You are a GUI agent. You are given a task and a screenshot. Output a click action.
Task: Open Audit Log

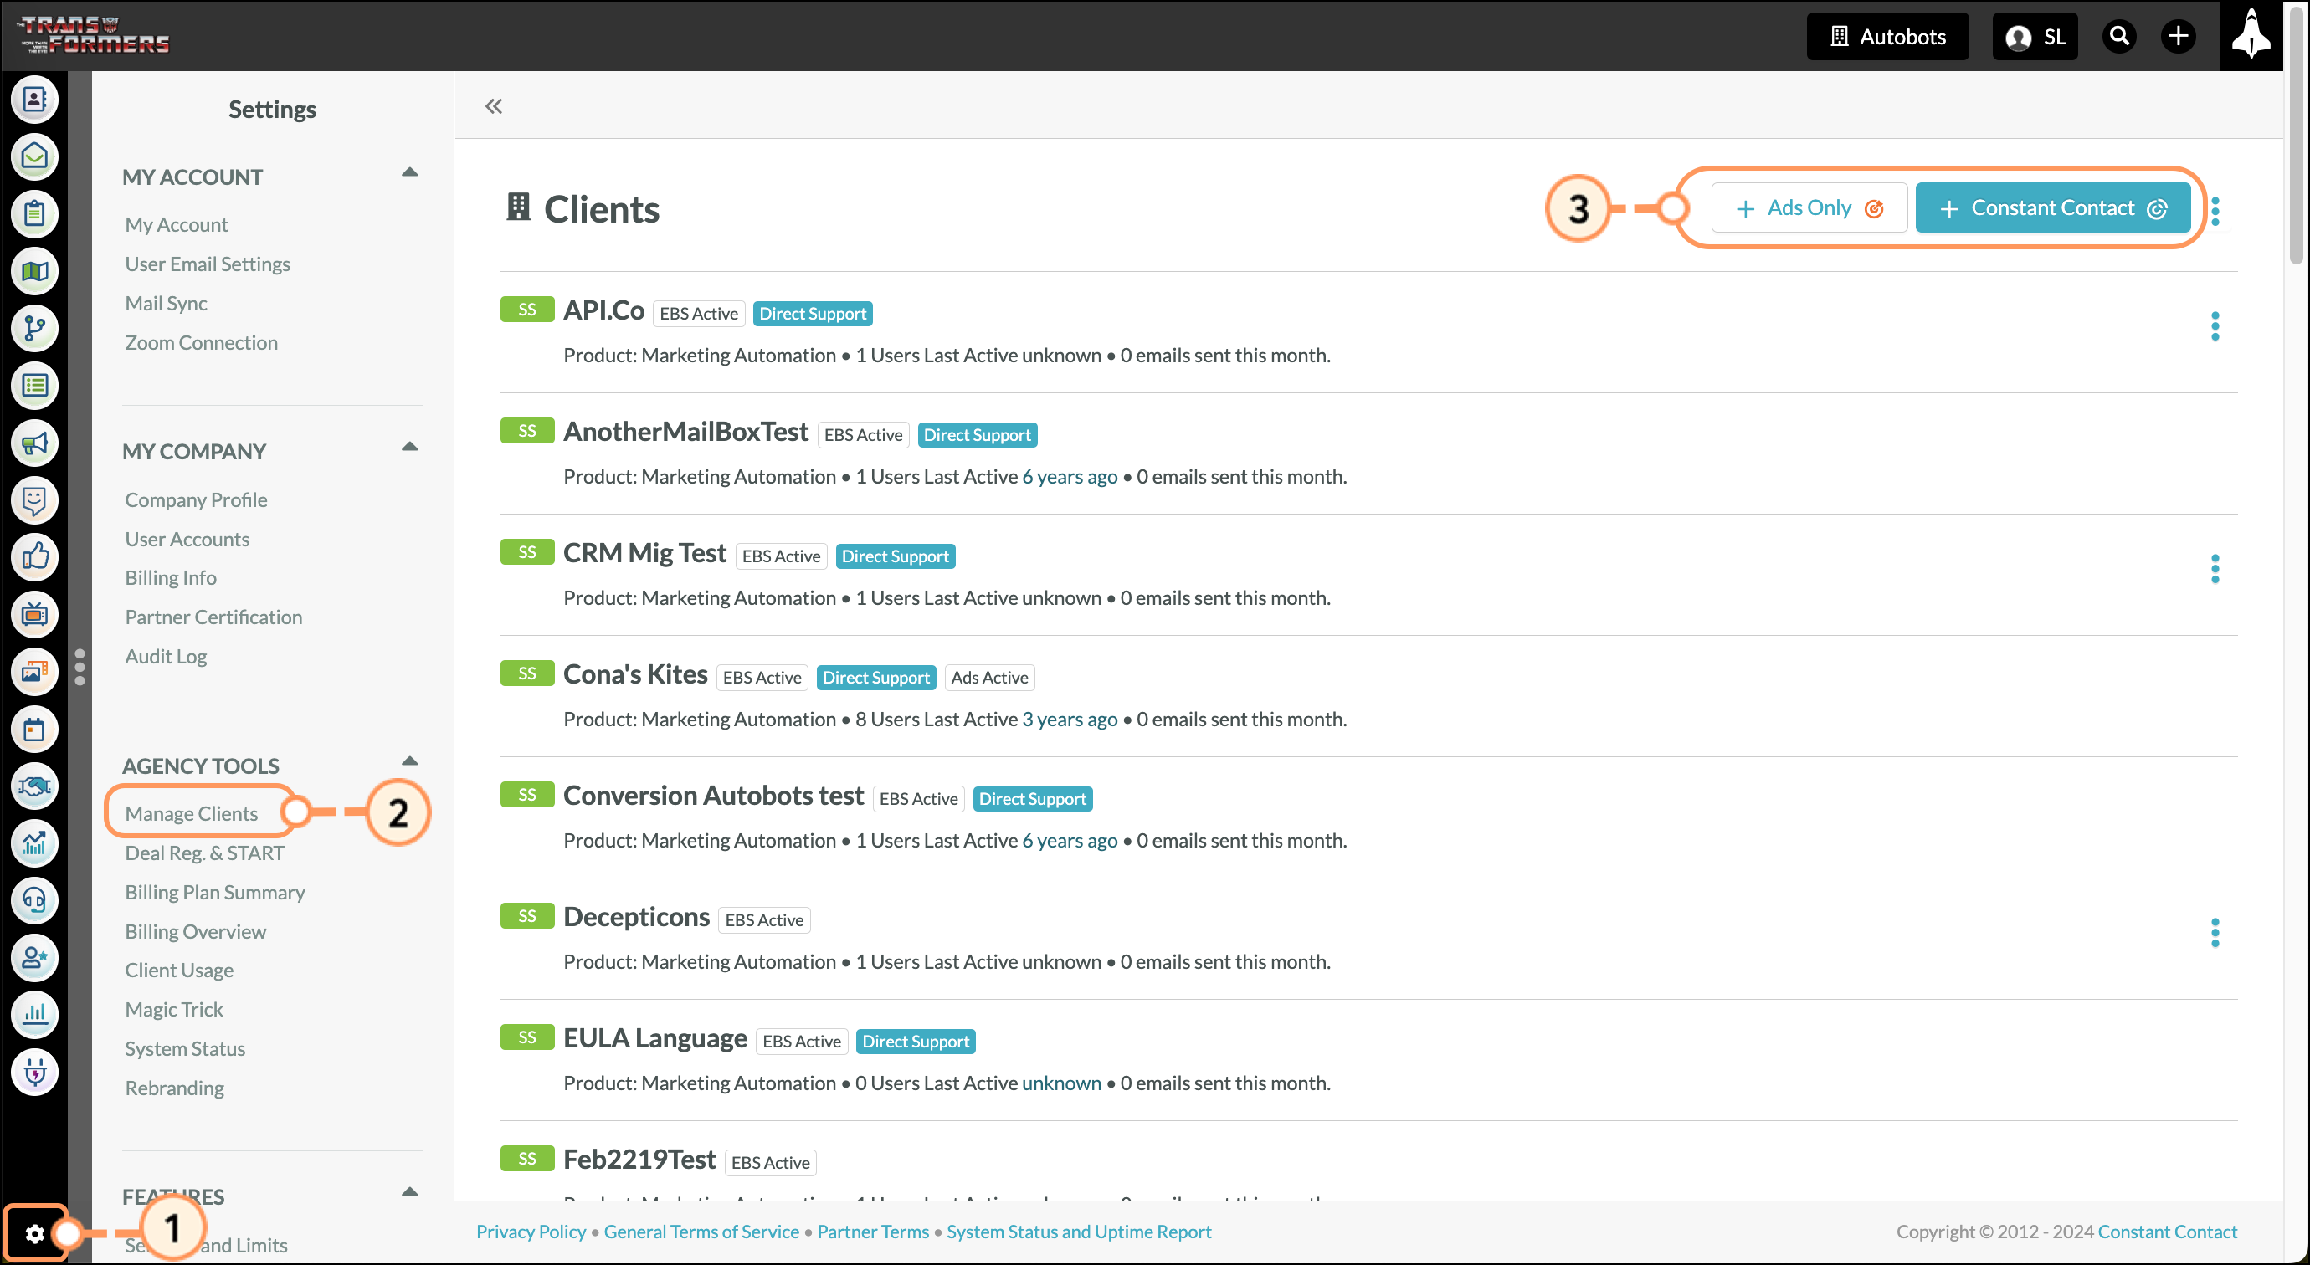(x=166, y=657)
